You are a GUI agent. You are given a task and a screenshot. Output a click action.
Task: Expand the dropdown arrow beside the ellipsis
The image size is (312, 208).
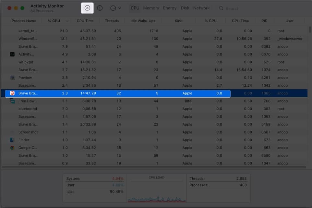120,8
